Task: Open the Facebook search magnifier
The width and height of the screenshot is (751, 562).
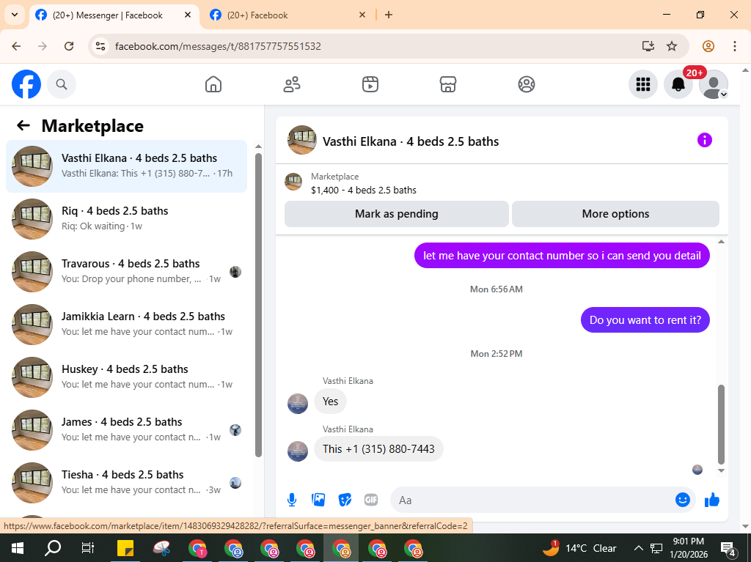Action: 62,84
